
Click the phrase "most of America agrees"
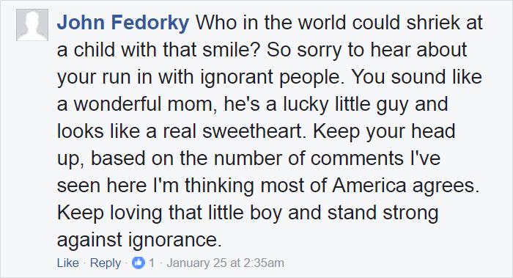click(369, 187)
